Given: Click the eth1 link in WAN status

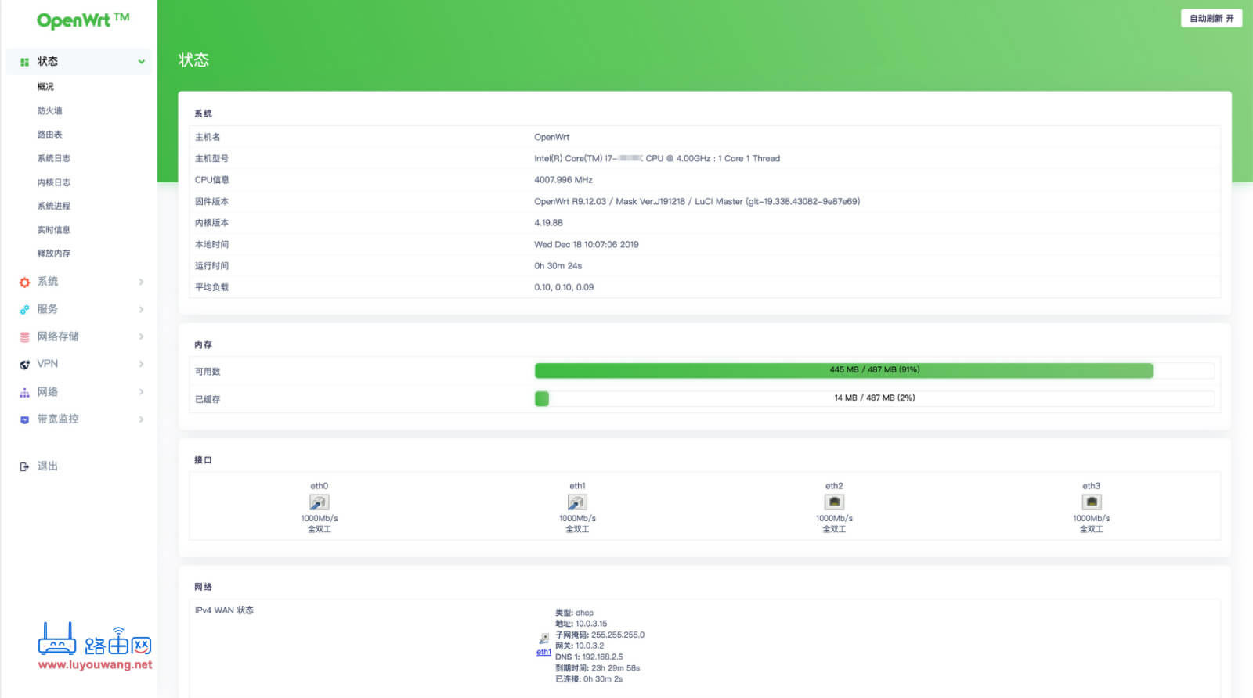Looking at the screenshot, I should [543, 652].
